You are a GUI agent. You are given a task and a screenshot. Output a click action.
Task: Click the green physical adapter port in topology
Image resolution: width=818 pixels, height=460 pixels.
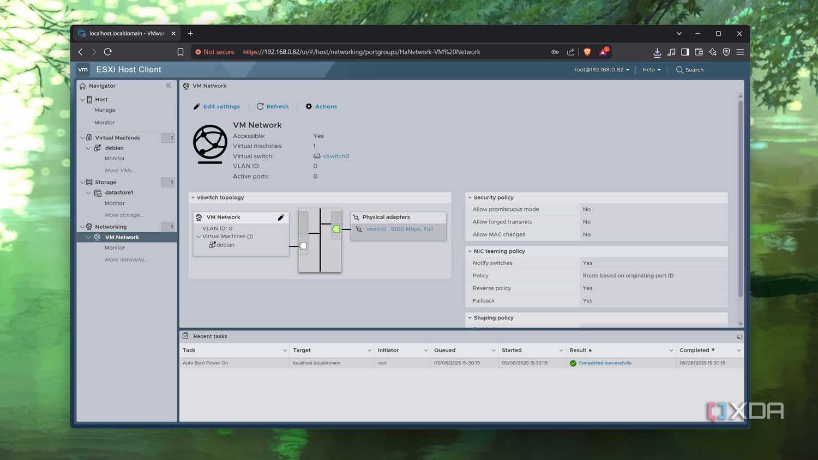[336, 229]
